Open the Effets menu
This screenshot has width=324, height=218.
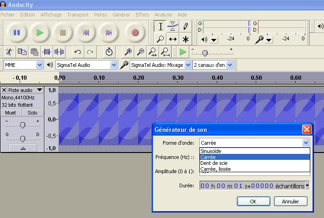tap(143, 15)
